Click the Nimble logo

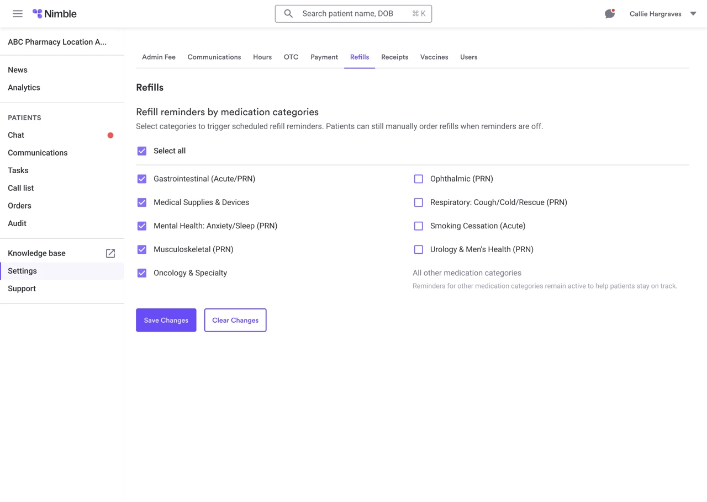tap(54, 14)
